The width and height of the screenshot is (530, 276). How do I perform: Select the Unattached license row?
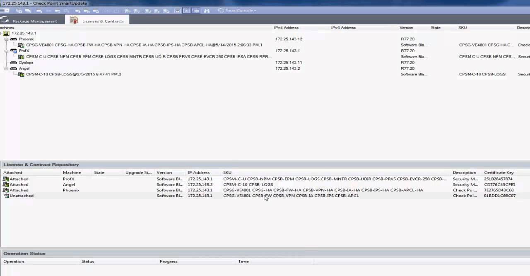[x=265, y=196]
